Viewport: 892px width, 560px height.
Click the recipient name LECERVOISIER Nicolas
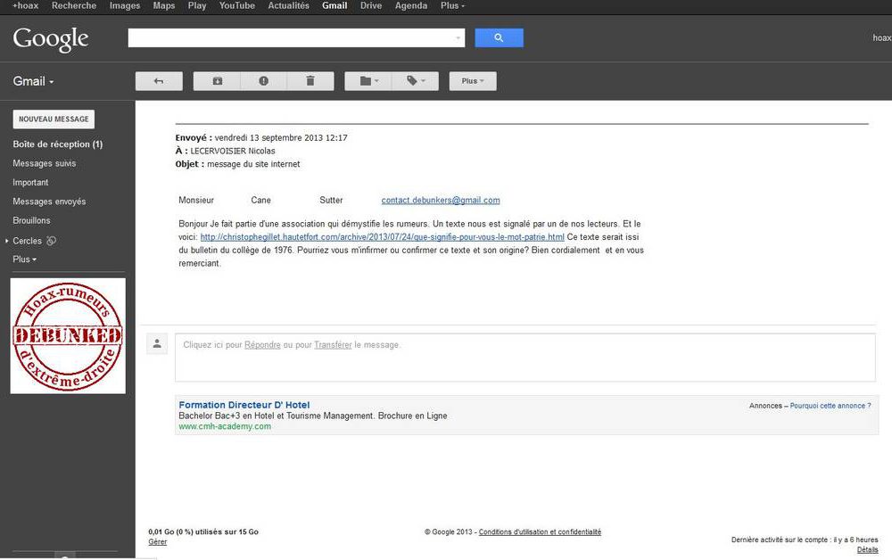tap(233, 152)
